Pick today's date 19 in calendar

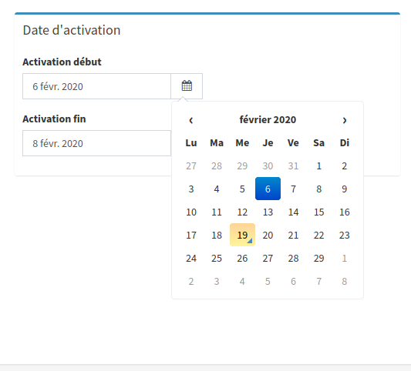click(x=242, y=235)
